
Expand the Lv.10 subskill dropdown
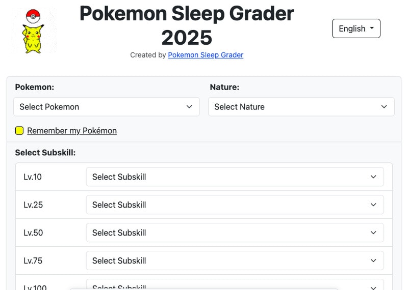tap(235, 177)
